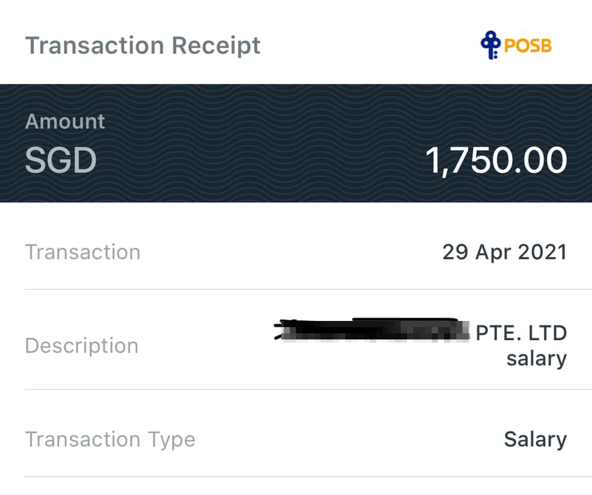Viewport: 592px width, 495px height.
Task: Tap the SGD currency code
Action: click(x=60, y=160)
